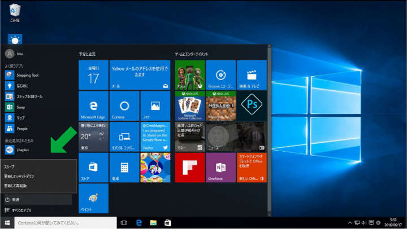
Task: Launch the Sway app
Action: [x=15, y=107]
